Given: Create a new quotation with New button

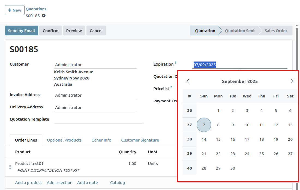Looking at the screenshot, I should point(14,10).
